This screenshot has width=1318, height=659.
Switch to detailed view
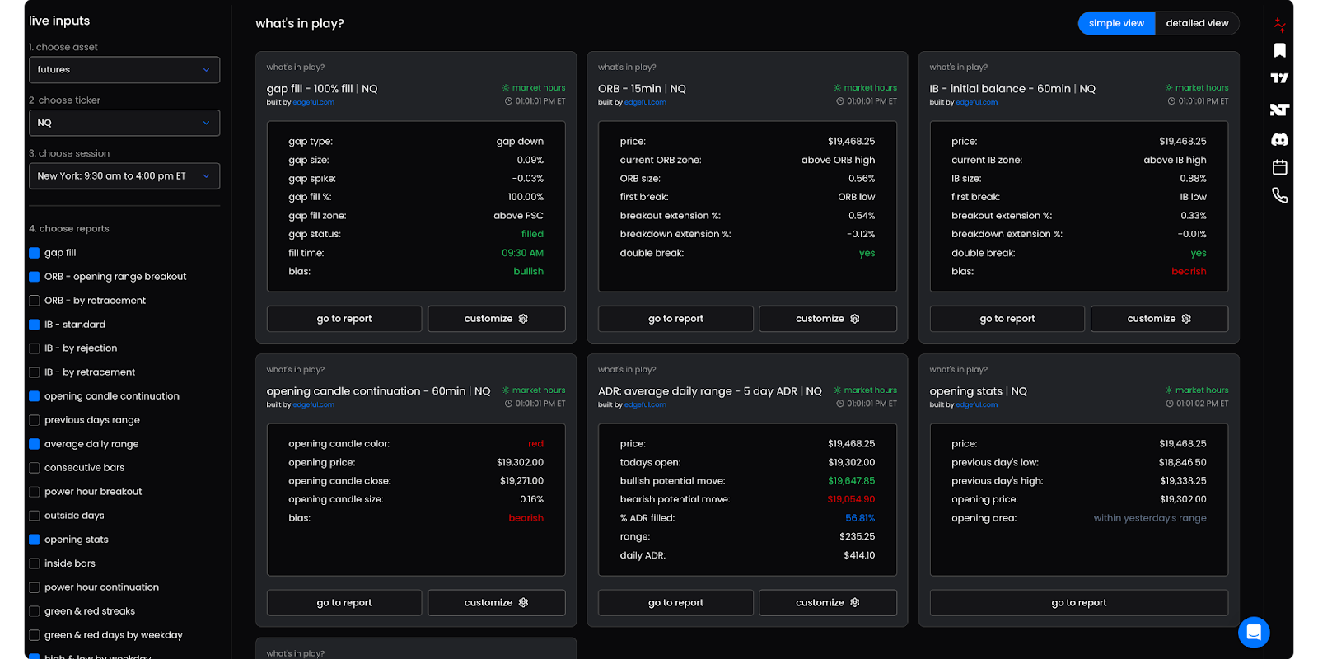tap(1197, 23)
